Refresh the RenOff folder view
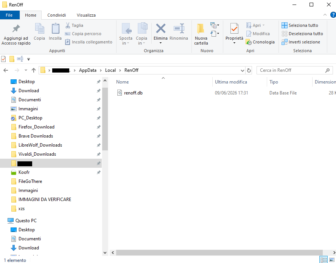Viewport: 336px width, 263px height. pyautogui.click(x=249, y=70)
